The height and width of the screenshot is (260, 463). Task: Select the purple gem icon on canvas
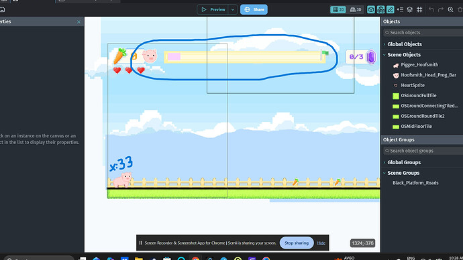(371, 57)
